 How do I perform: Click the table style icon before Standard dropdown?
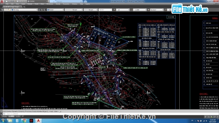(x=148, y=10)
